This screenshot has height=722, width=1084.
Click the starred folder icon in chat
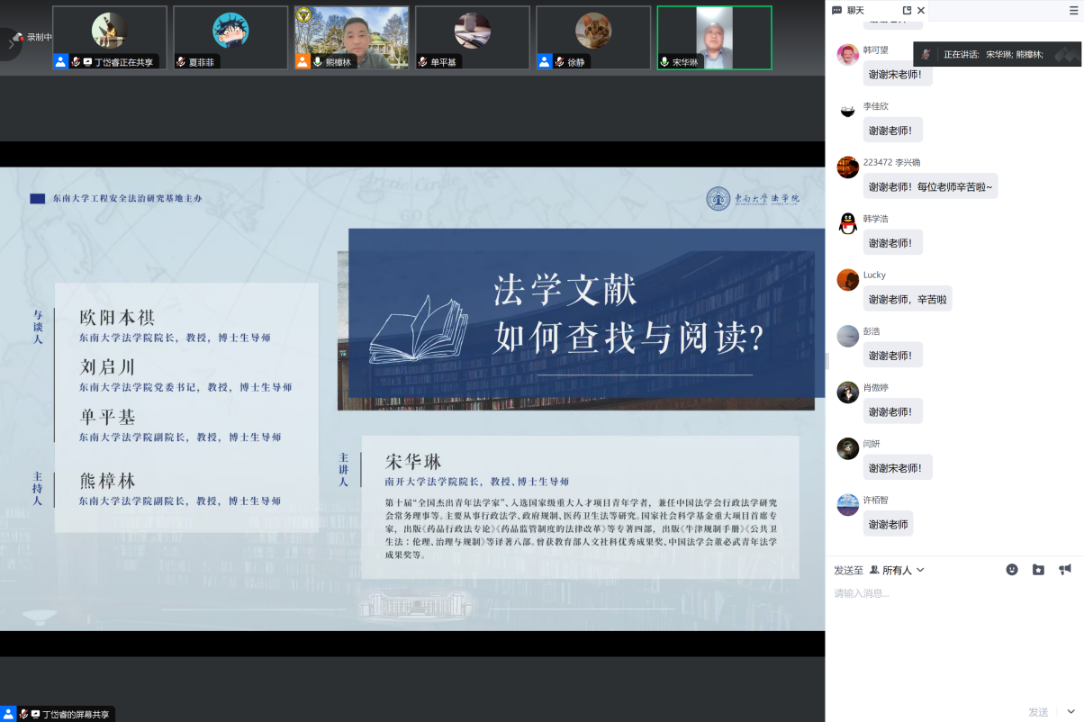pyautogui.click(x=1038, y=570)
